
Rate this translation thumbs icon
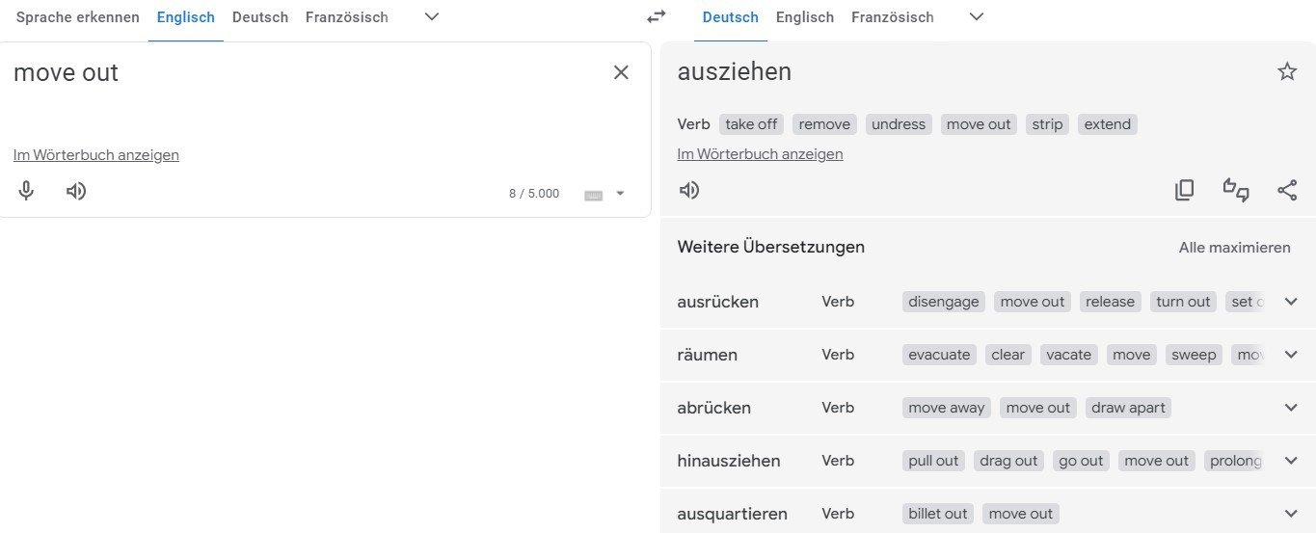pyautogui.click(x=1236, y=190)
